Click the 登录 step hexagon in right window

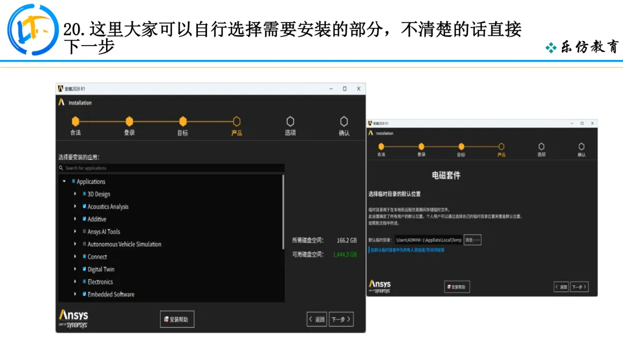pyautogui.click(x=421, y=146)
